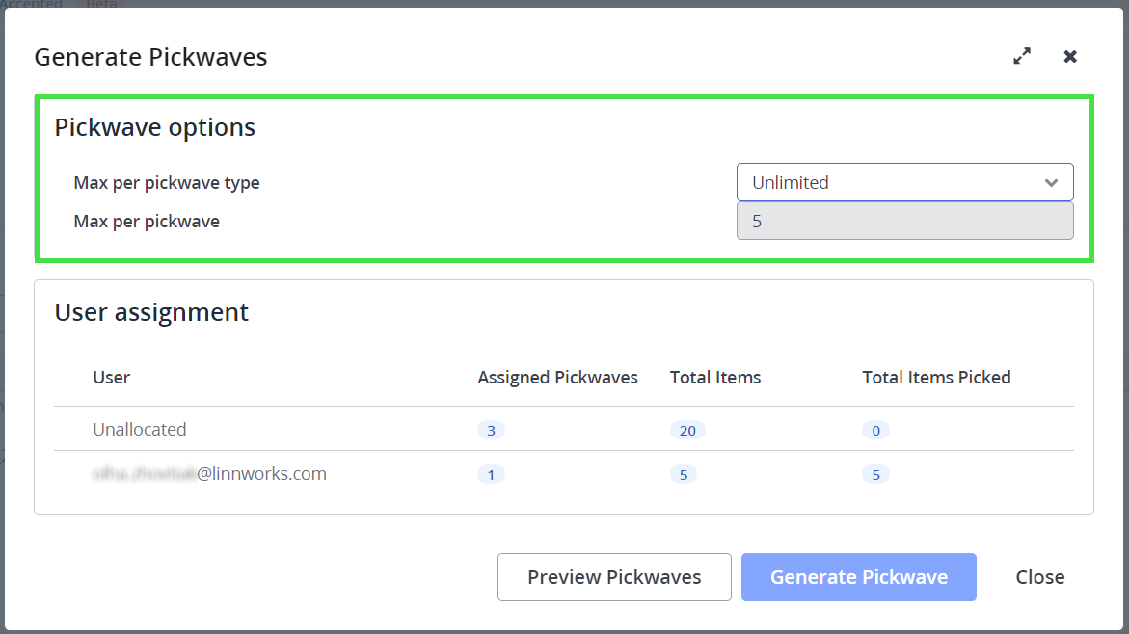Screen dimensions: 1129x634
Task: Click the Total Items column header
Action: [x=715, y=378]
